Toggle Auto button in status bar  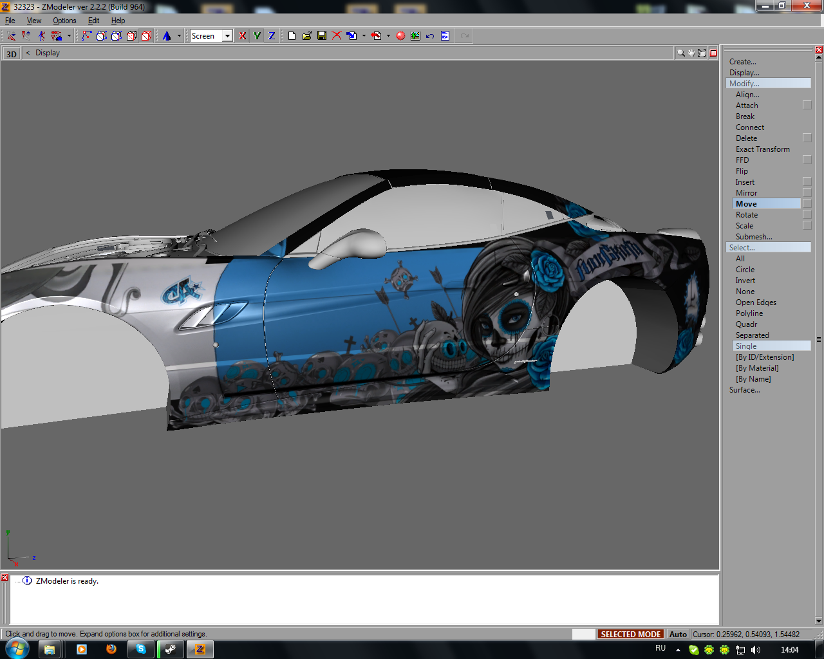(678, 634)
